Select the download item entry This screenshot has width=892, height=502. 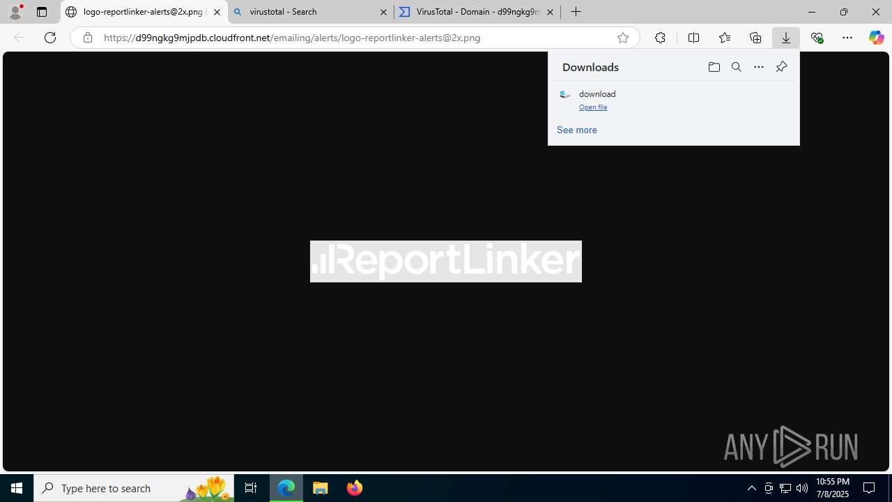pos(674,100)
